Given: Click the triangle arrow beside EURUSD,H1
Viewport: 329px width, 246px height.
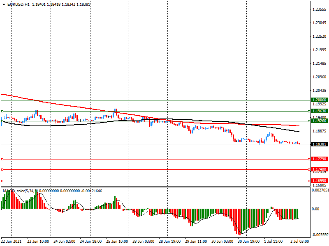Looking at the screenshot, I should coord(4,4).
